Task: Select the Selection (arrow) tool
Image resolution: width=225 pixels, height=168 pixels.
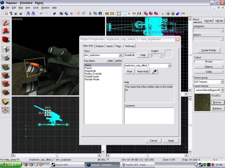Action: pos(6,23)
